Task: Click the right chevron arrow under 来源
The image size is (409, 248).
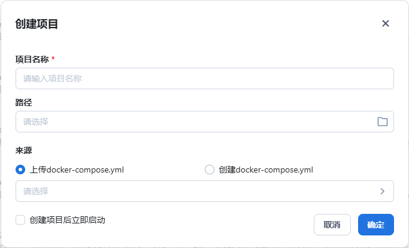Action: [x=383, y=191]
